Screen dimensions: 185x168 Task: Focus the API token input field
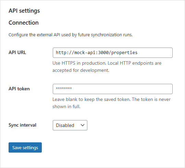pos(113,89)
